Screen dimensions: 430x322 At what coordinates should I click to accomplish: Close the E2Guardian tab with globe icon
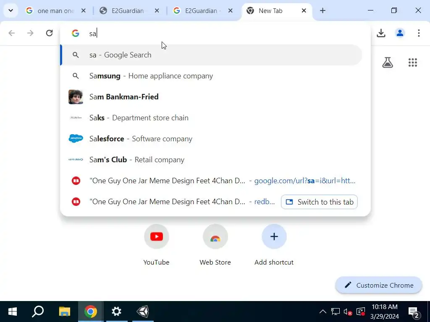point(157,10)
